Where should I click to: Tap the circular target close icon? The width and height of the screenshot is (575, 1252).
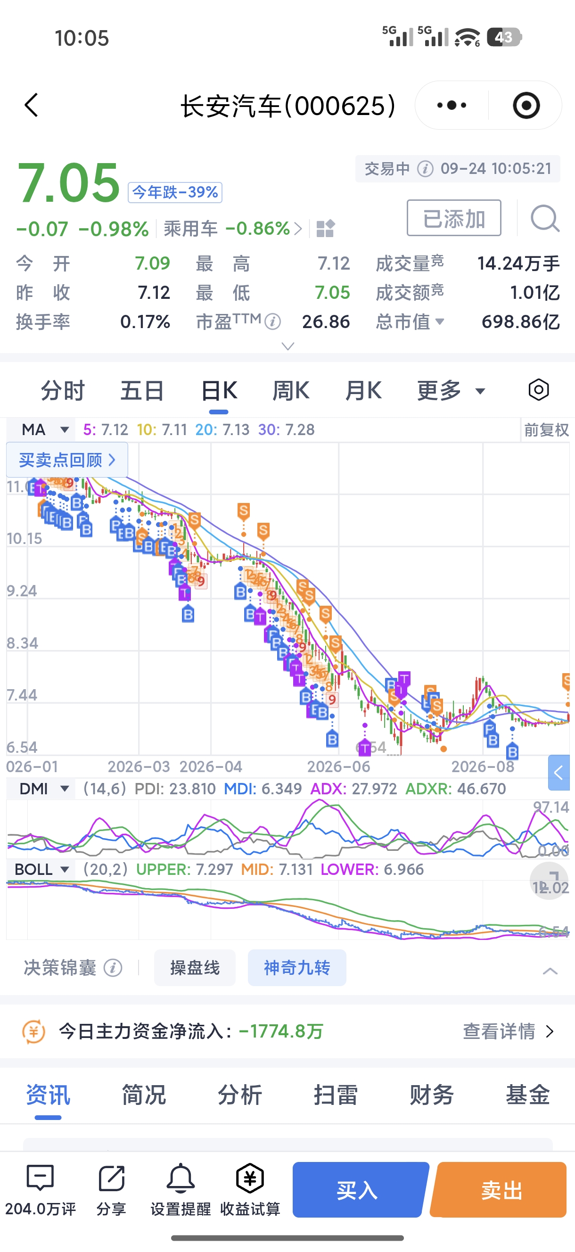point(526,105)
